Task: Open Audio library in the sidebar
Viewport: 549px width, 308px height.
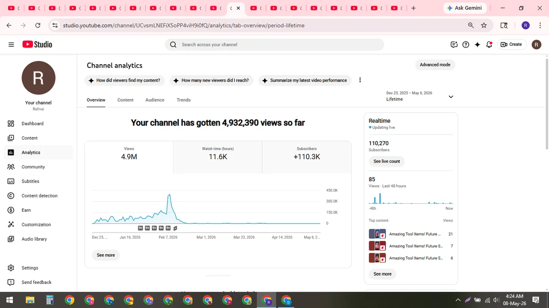Action: (38, 239)
